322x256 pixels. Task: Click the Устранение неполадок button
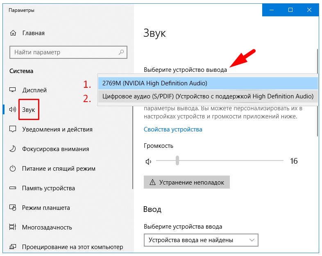187,182
